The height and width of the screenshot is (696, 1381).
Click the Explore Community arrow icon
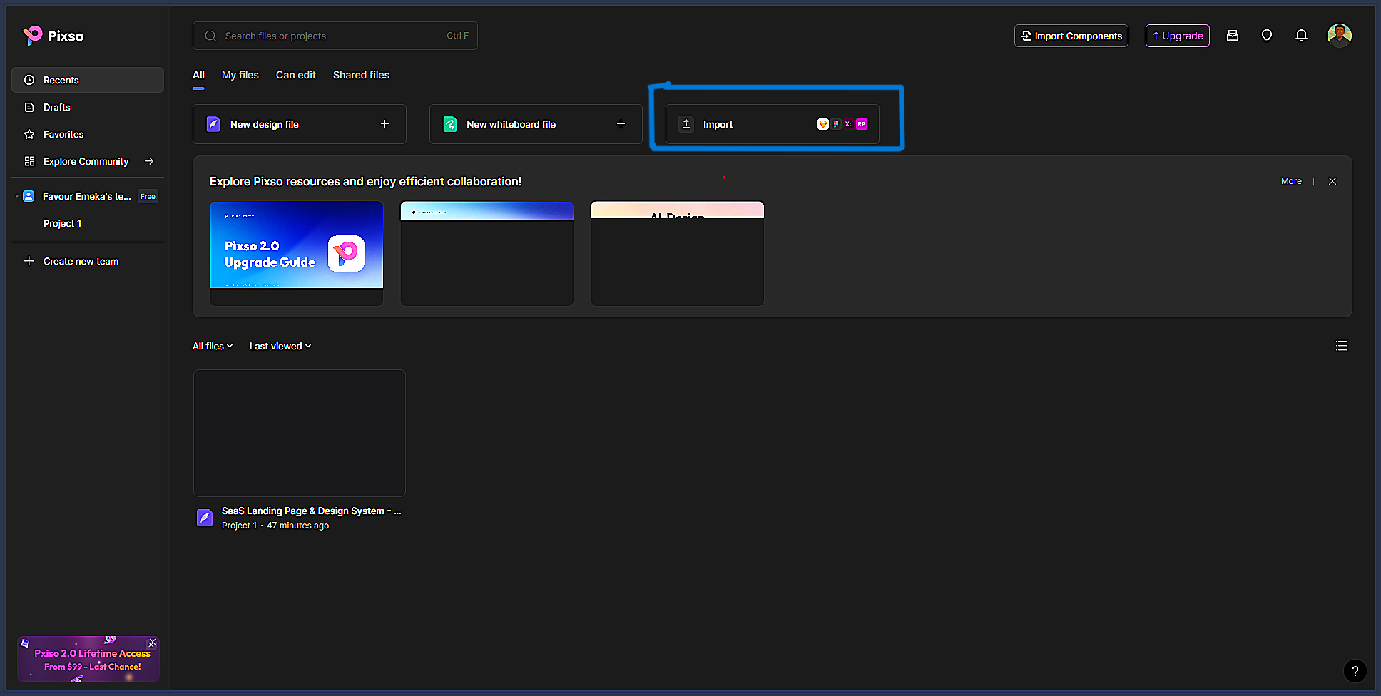point(149,161)
